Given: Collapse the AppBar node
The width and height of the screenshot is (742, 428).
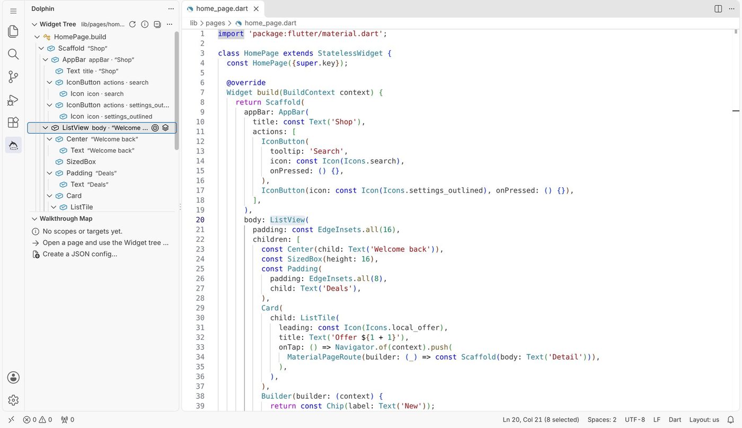Looking at the screenshot, I should pyautogui.click(x=46, y=60).
